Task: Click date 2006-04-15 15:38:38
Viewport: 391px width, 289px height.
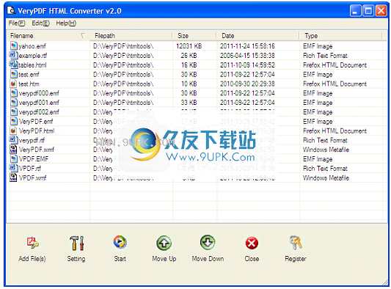Action: tap(247, 56)
